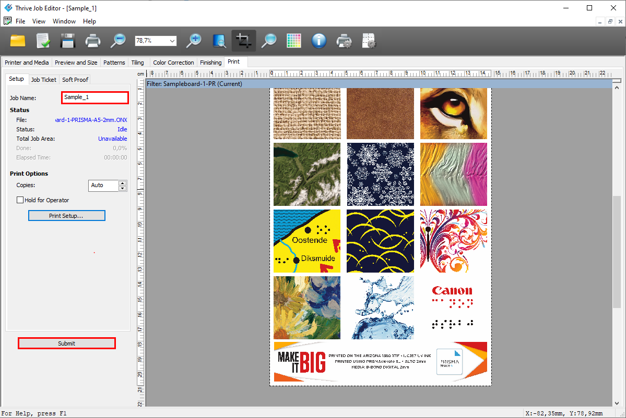Toggle the Hold for Operator checkbox
The width and height of the screenshot is (626, 418).
[x=20, y=200]
